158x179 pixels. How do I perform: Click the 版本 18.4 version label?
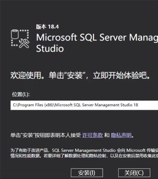point(47,27)
